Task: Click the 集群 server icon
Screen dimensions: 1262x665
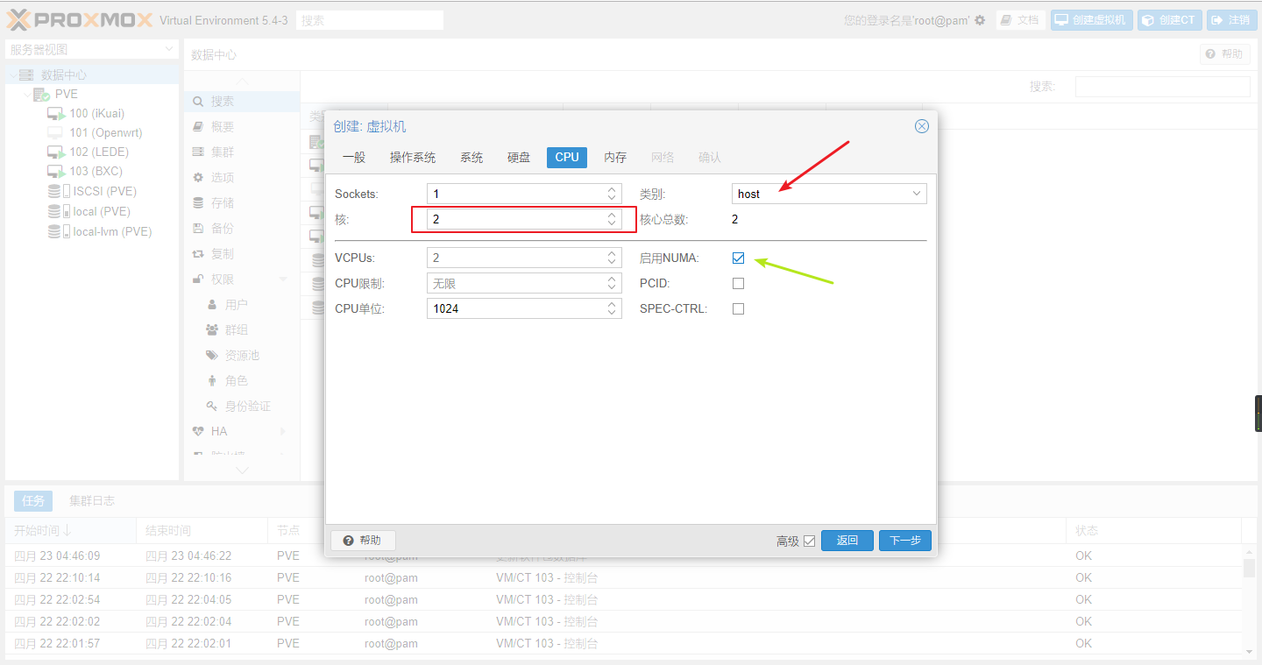Action: point(198,152)
